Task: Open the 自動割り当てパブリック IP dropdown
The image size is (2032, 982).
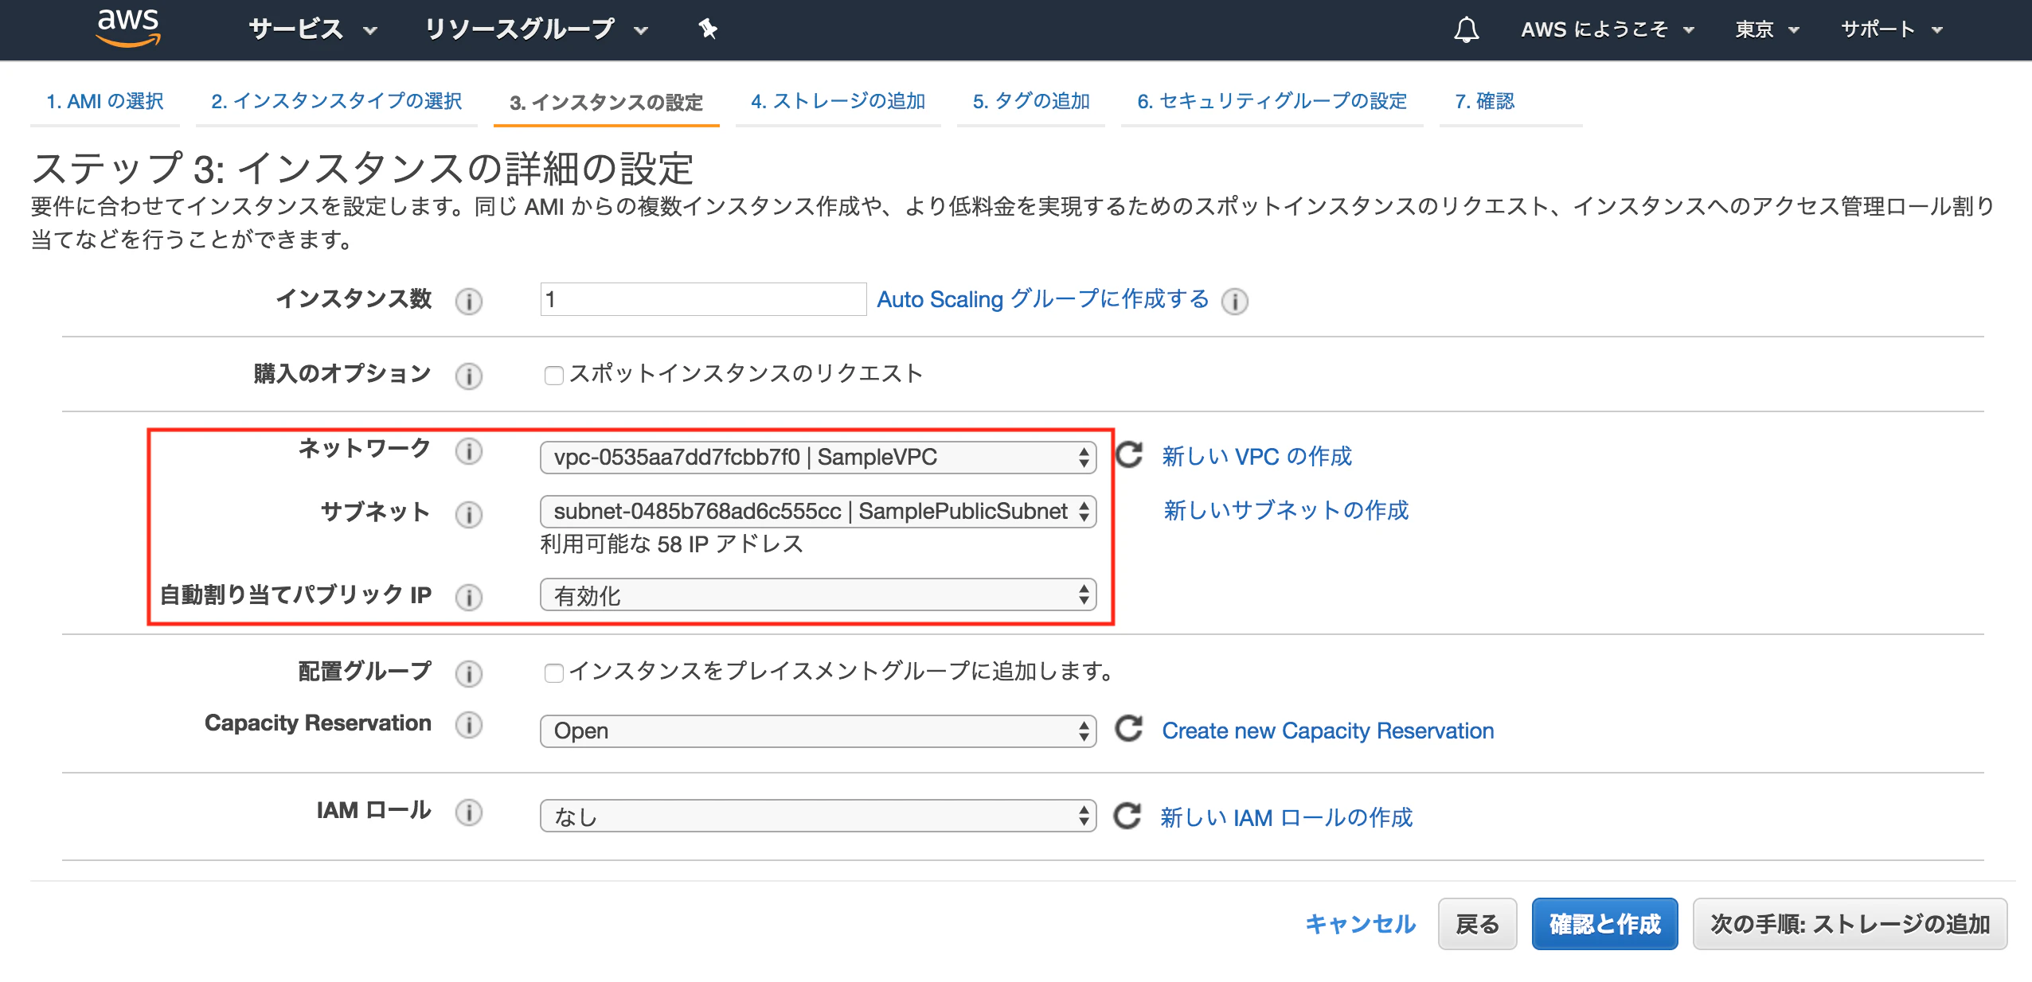Action: click(x=818, y=595)
